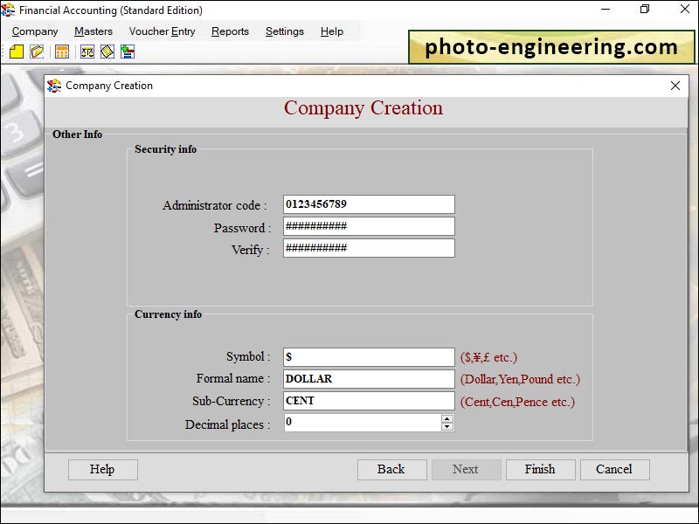Image resolution: width=699 pixels, height=524 pixels.
Task: Launch the calculator toolbar icon
Action: point(61,51)
